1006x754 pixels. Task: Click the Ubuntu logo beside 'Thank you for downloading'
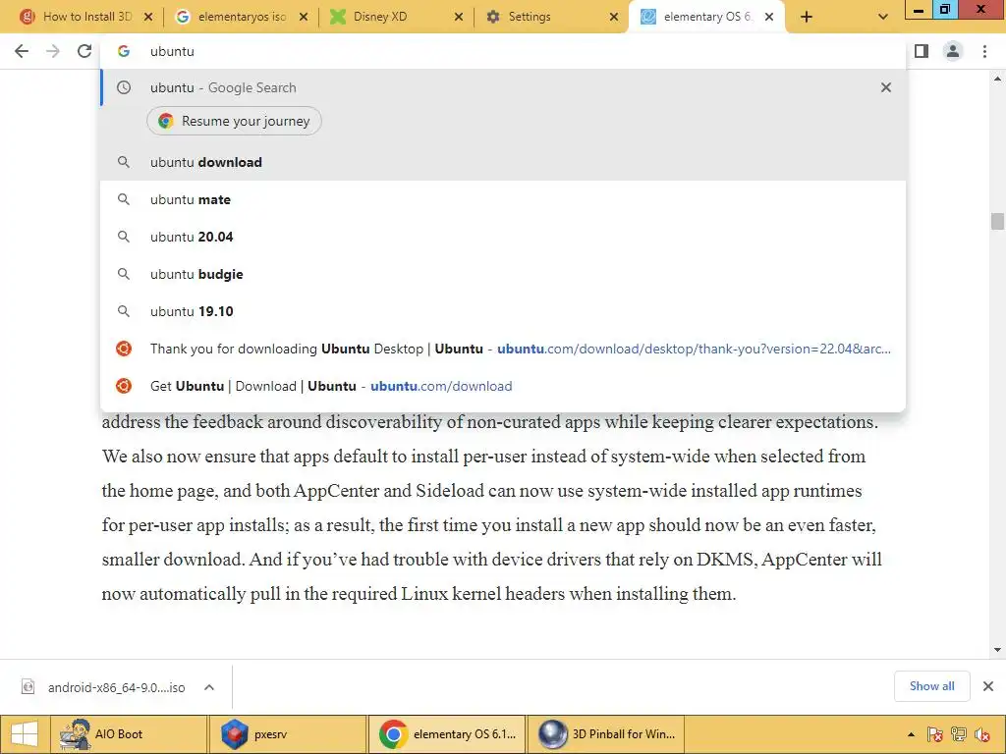click(x=124, y=349)
